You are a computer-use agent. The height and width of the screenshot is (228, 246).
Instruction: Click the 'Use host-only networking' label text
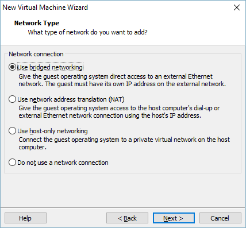tap(52, 131)
